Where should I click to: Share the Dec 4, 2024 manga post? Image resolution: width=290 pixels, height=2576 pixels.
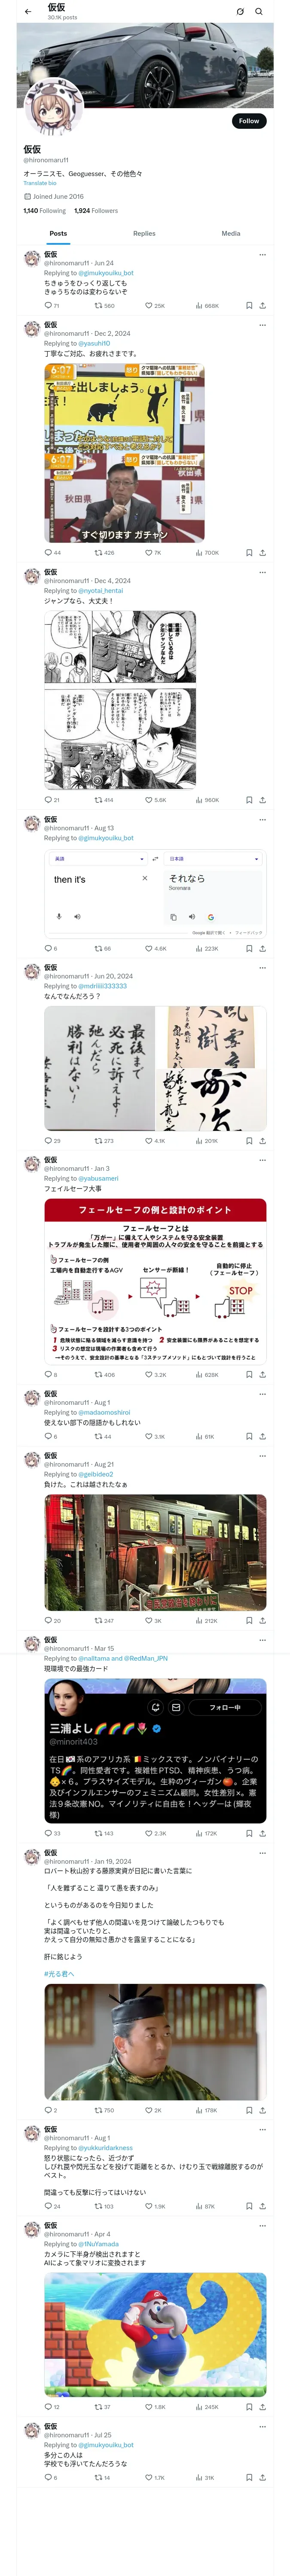click(x=263, y=800)
